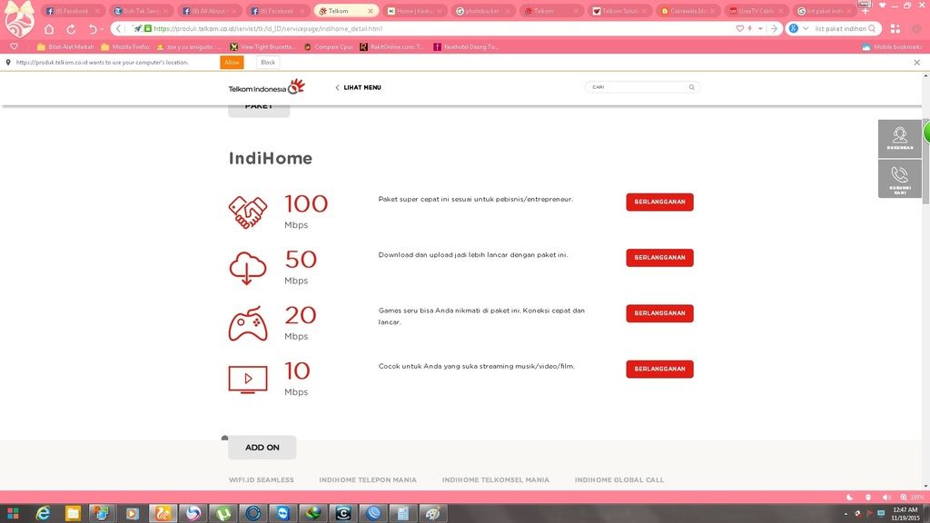This screenshot has width=930, height=523.
Task: Focus the CARI search field
Action: [x=642, y=87]
